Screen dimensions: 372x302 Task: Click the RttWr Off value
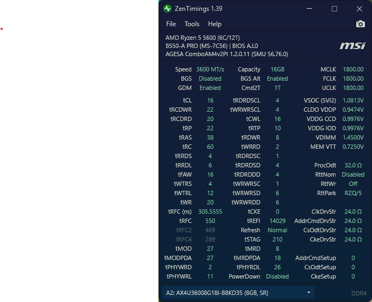point(353,184)
